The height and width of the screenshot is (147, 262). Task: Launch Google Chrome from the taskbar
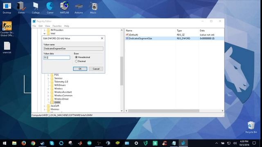(x=33, y=143)
